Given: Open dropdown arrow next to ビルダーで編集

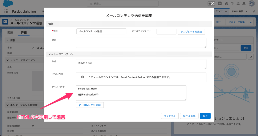Looking at the screenshot, I should [251, 22].
